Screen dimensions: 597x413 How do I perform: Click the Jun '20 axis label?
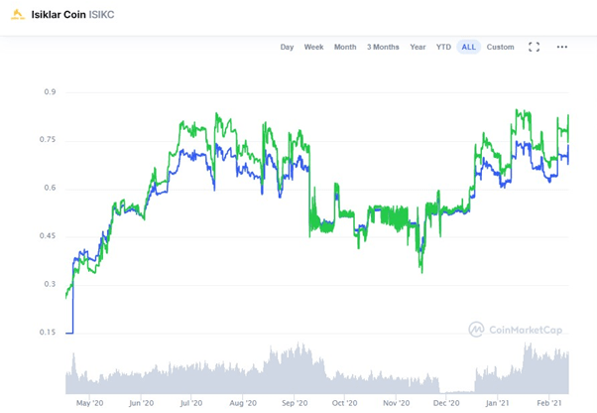pos(141,403)
